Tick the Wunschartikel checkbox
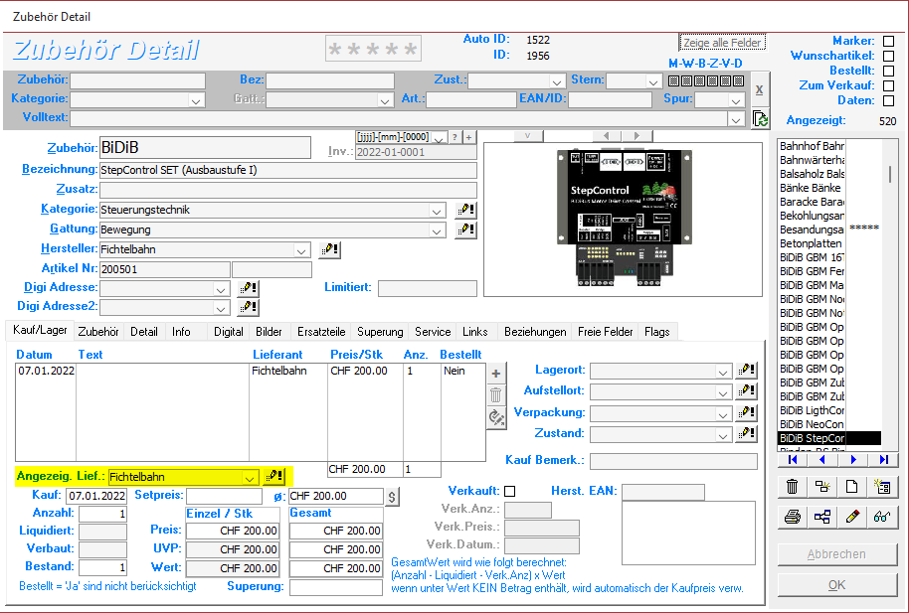 pos(888,57)
